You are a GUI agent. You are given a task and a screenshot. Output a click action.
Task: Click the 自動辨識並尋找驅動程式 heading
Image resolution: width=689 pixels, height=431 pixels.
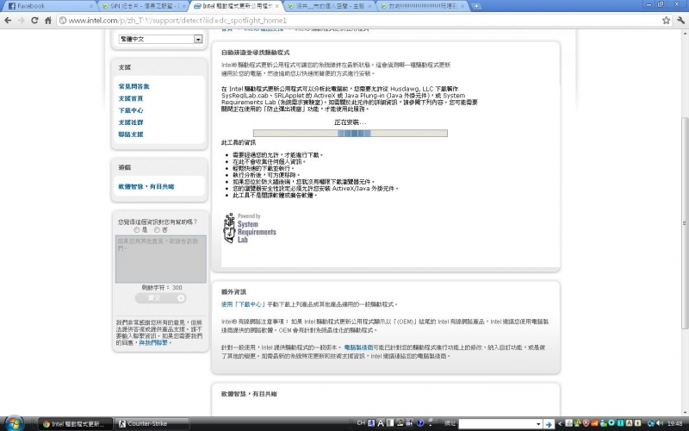pos(255,53)
